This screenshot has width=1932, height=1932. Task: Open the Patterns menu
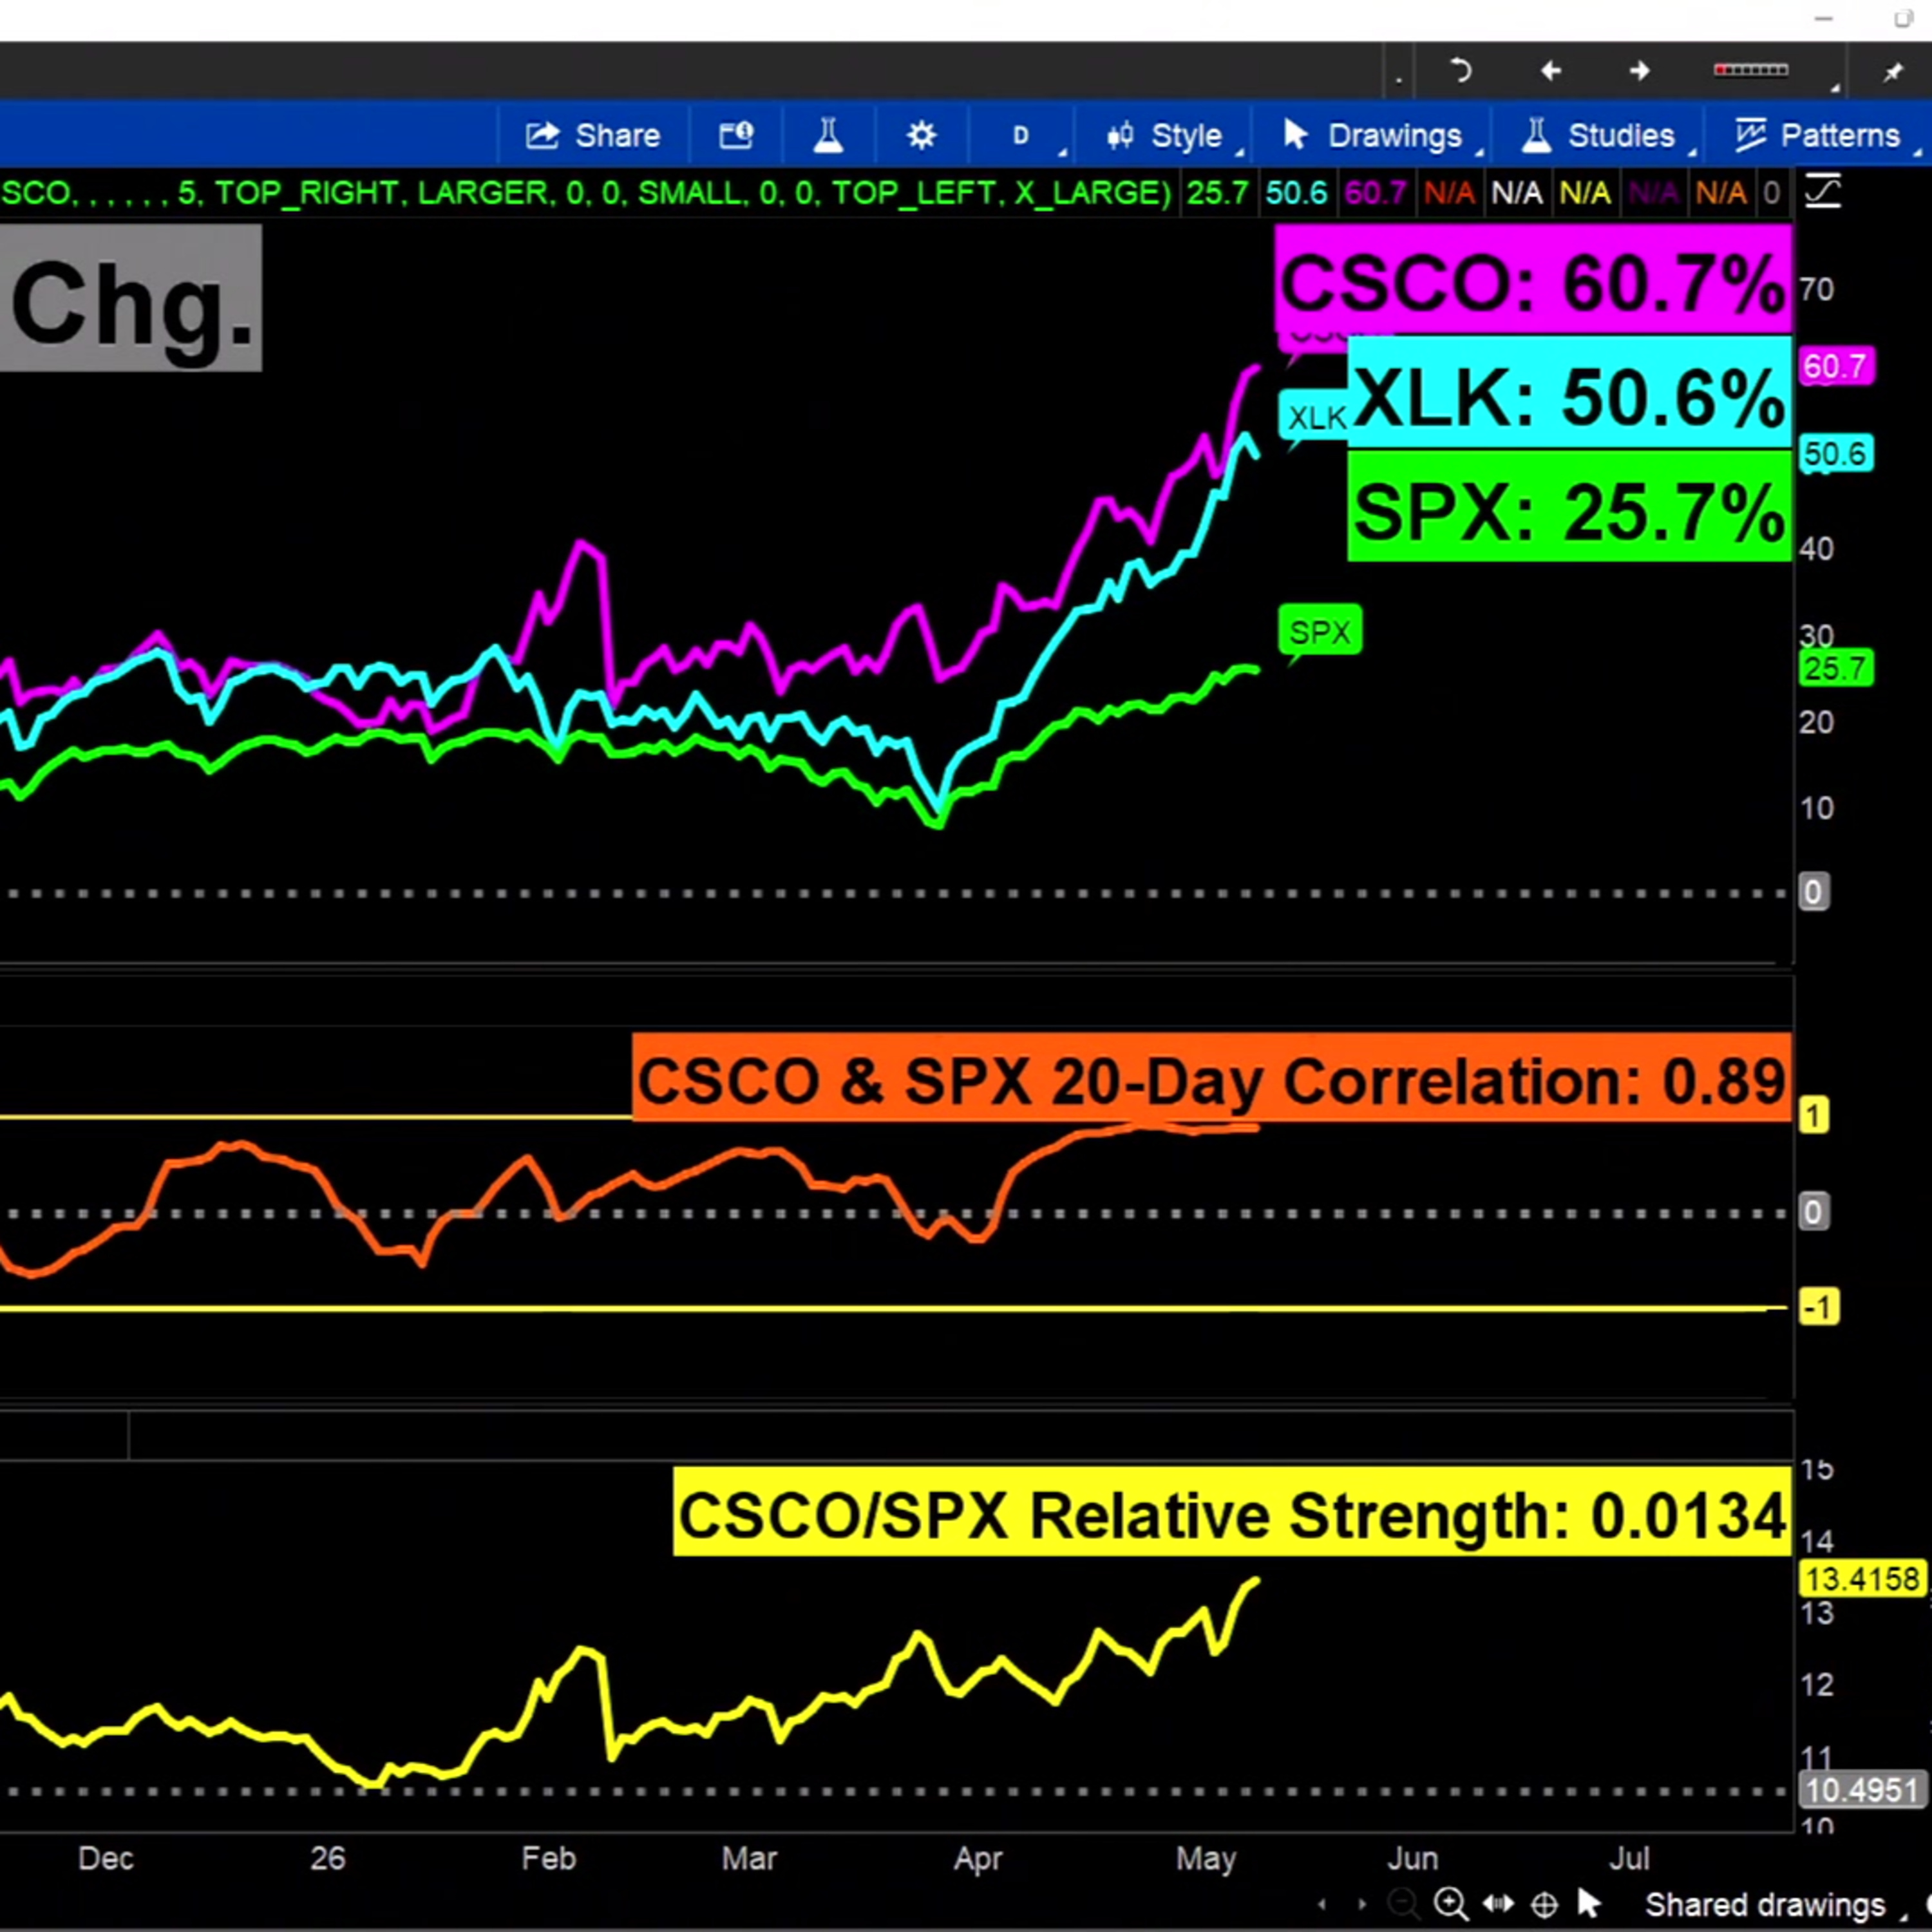pyautogui.click(x=1818, y=135)
